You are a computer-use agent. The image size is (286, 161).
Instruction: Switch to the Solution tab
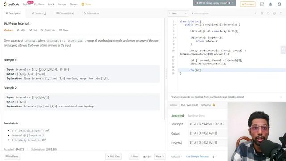coord(39,13)
